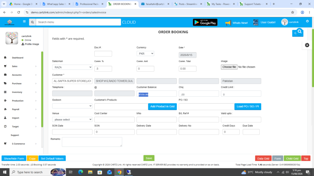This screenshot has height=176, width=314.
Task: Click the green Save button
Action: click(149, 158)
